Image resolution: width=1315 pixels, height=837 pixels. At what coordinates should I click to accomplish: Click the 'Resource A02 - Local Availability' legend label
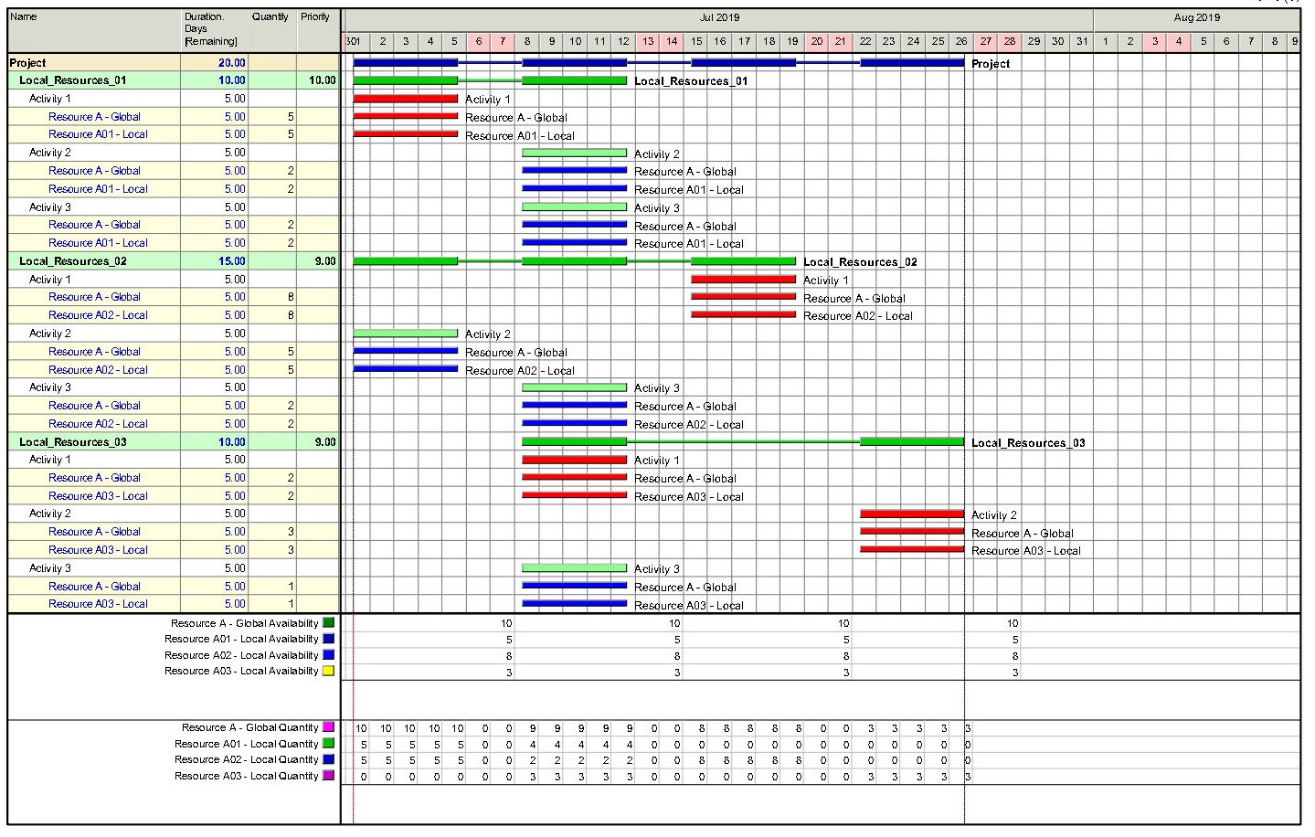[x=241, y=655]
